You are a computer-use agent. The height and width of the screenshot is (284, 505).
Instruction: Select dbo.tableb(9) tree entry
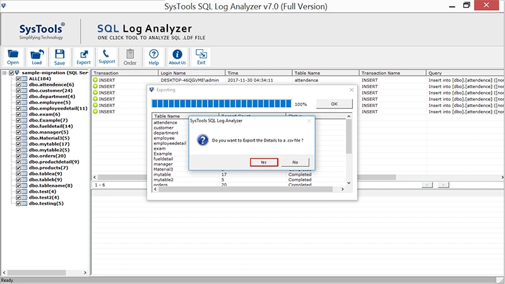(x=45, y=179)
